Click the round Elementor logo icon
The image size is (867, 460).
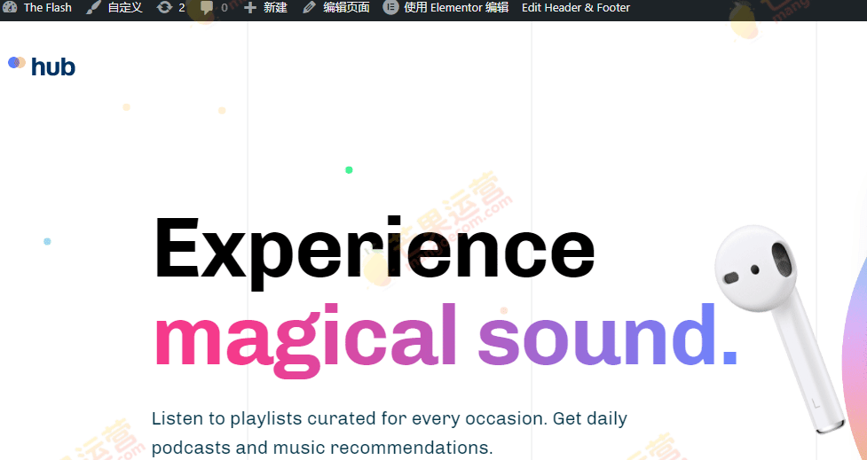pyautogui.click(x=390, y=8)
